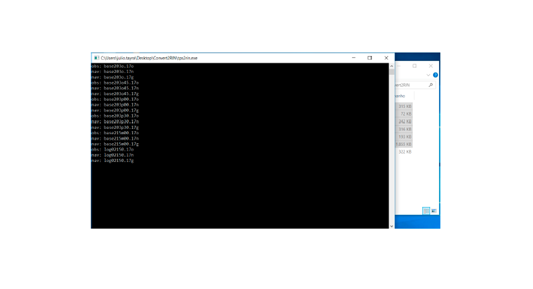Open Explorer help with blue question mark

point(435,75)
